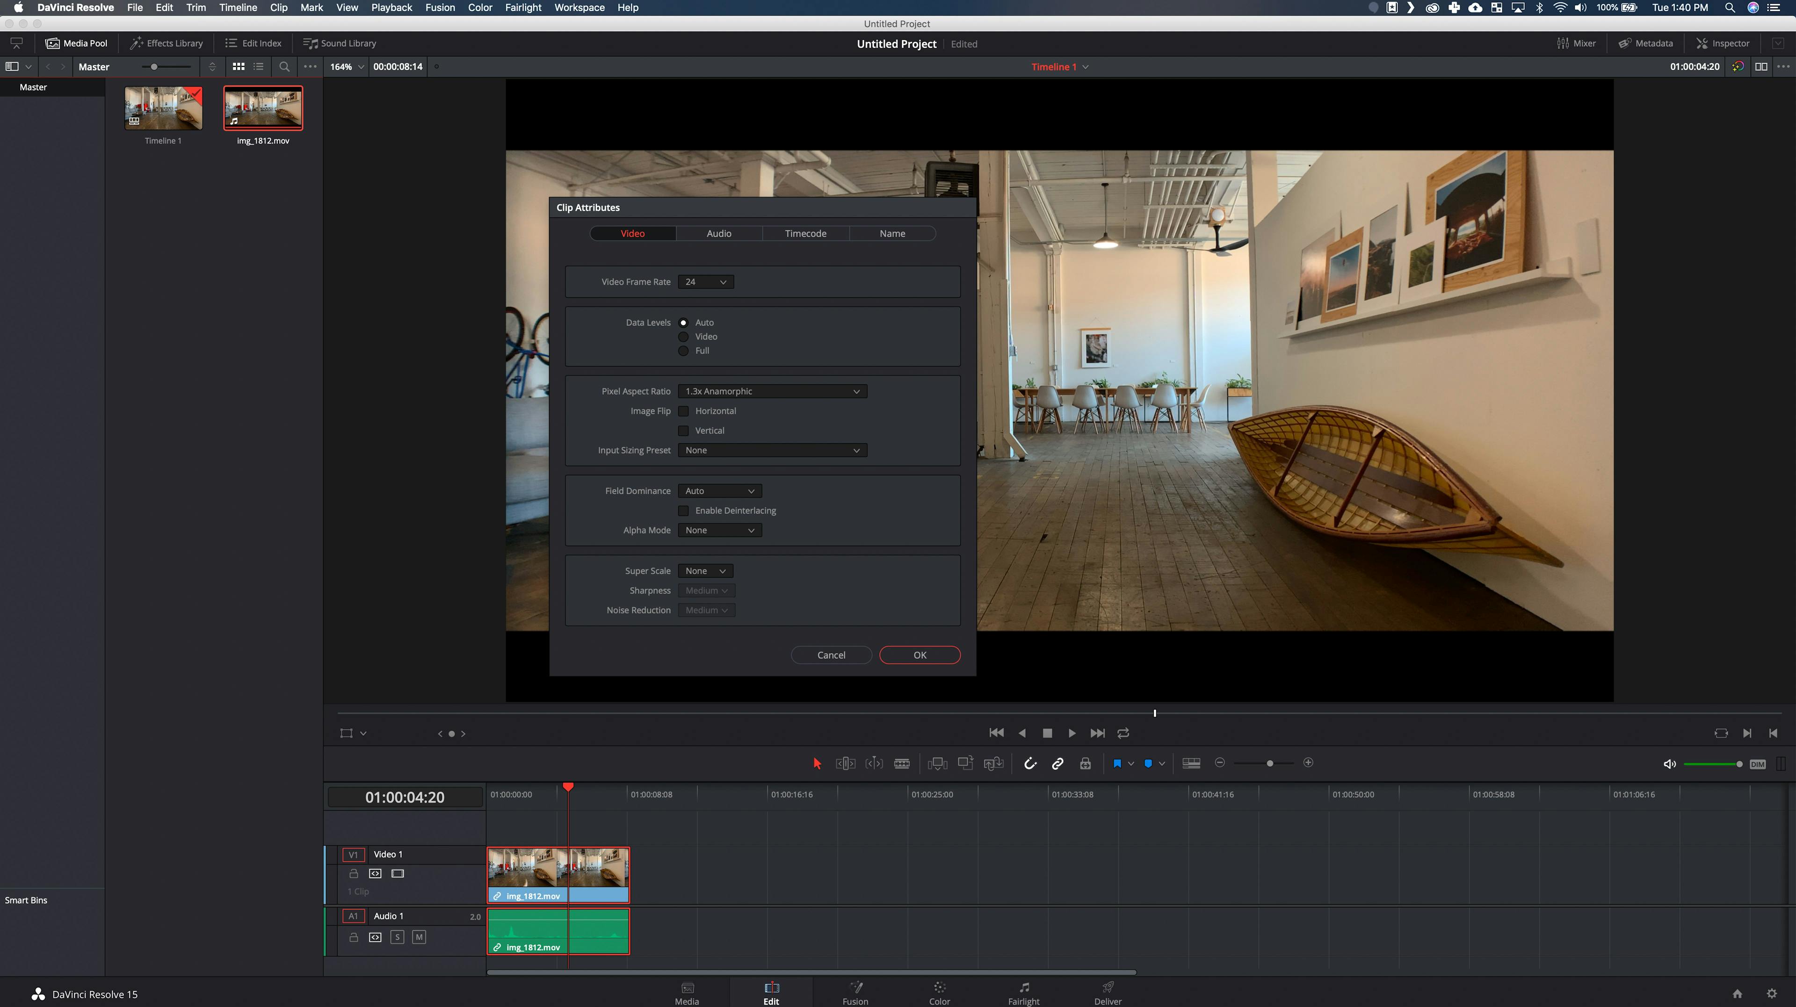Screen dimensions: 1796x1007
Task: Activate Trim Edit Mode tool
Action: [845, 763]
